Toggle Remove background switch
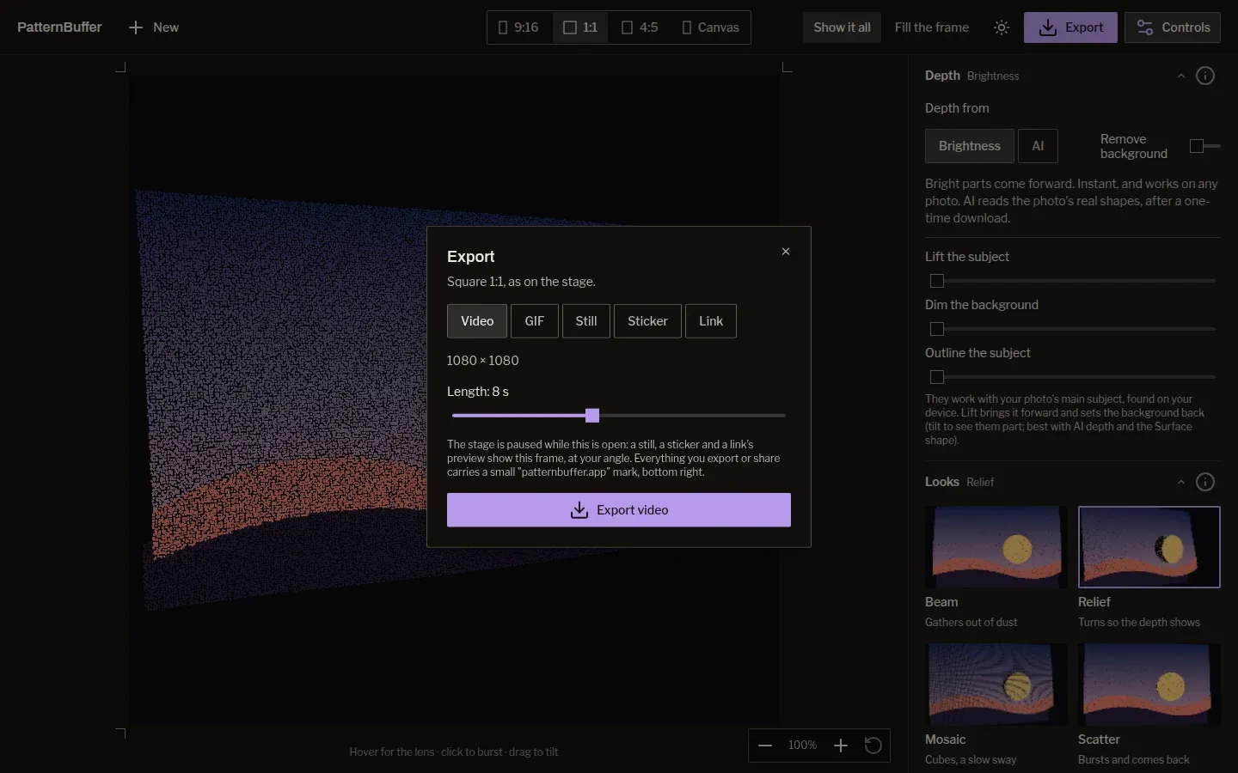This screenshot has width=1238, height=773. click(x=1204, y=146)
